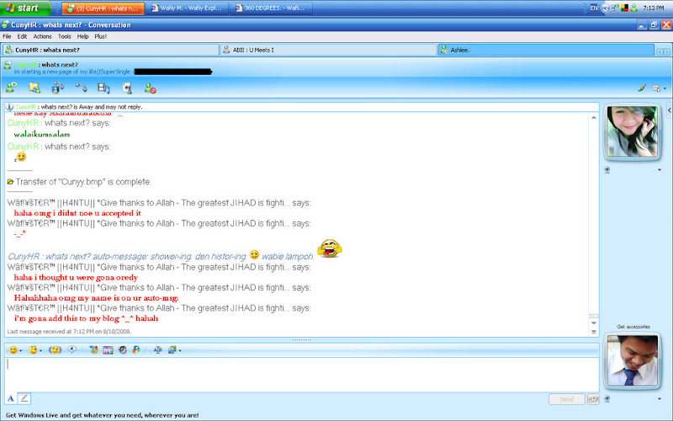Open the colorful grid icon in toolbar
The height and width of the screenshot is (421, 673).
point(108,350)
